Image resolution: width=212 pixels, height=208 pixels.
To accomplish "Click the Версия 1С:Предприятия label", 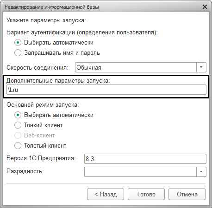I will point(41,158).
